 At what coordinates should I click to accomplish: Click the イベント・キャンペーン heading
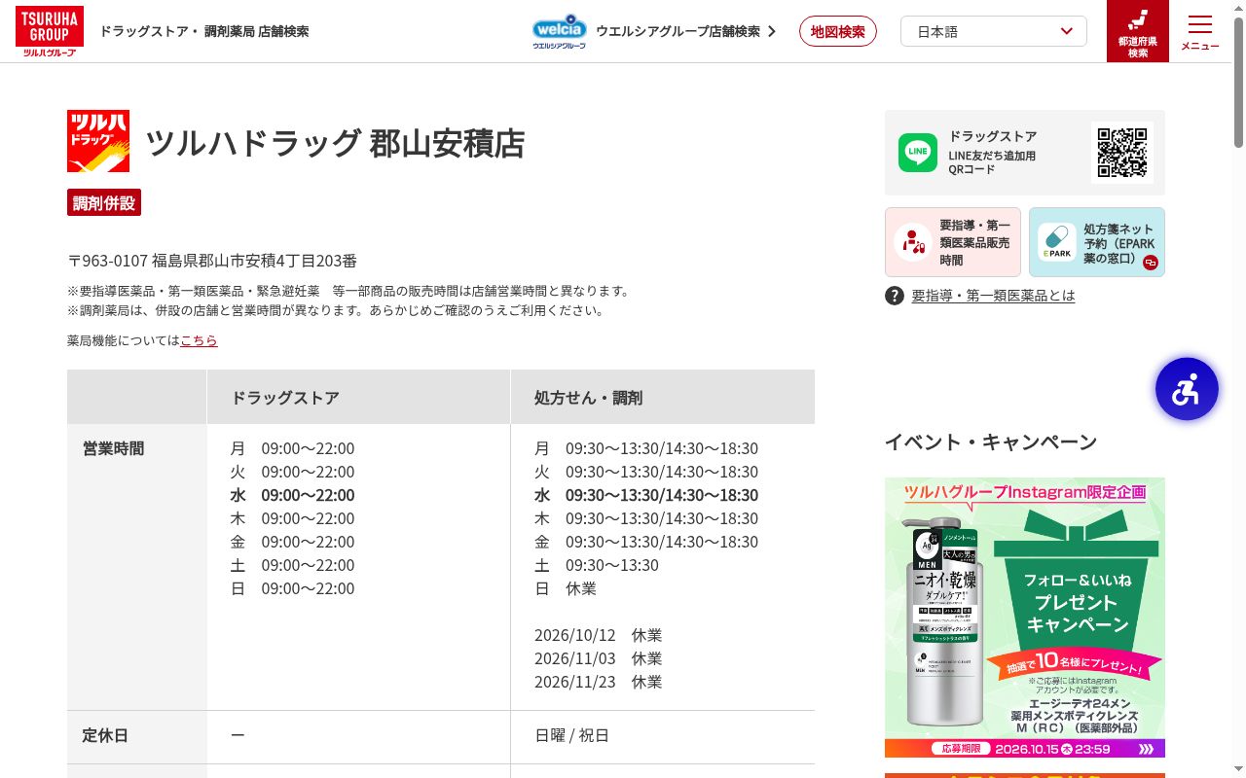click(990, 442)
